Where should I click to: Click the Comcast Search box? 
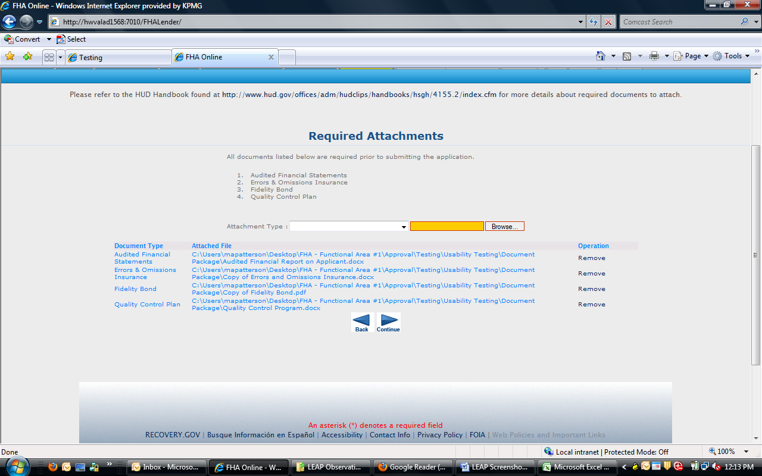click(680, 22)
